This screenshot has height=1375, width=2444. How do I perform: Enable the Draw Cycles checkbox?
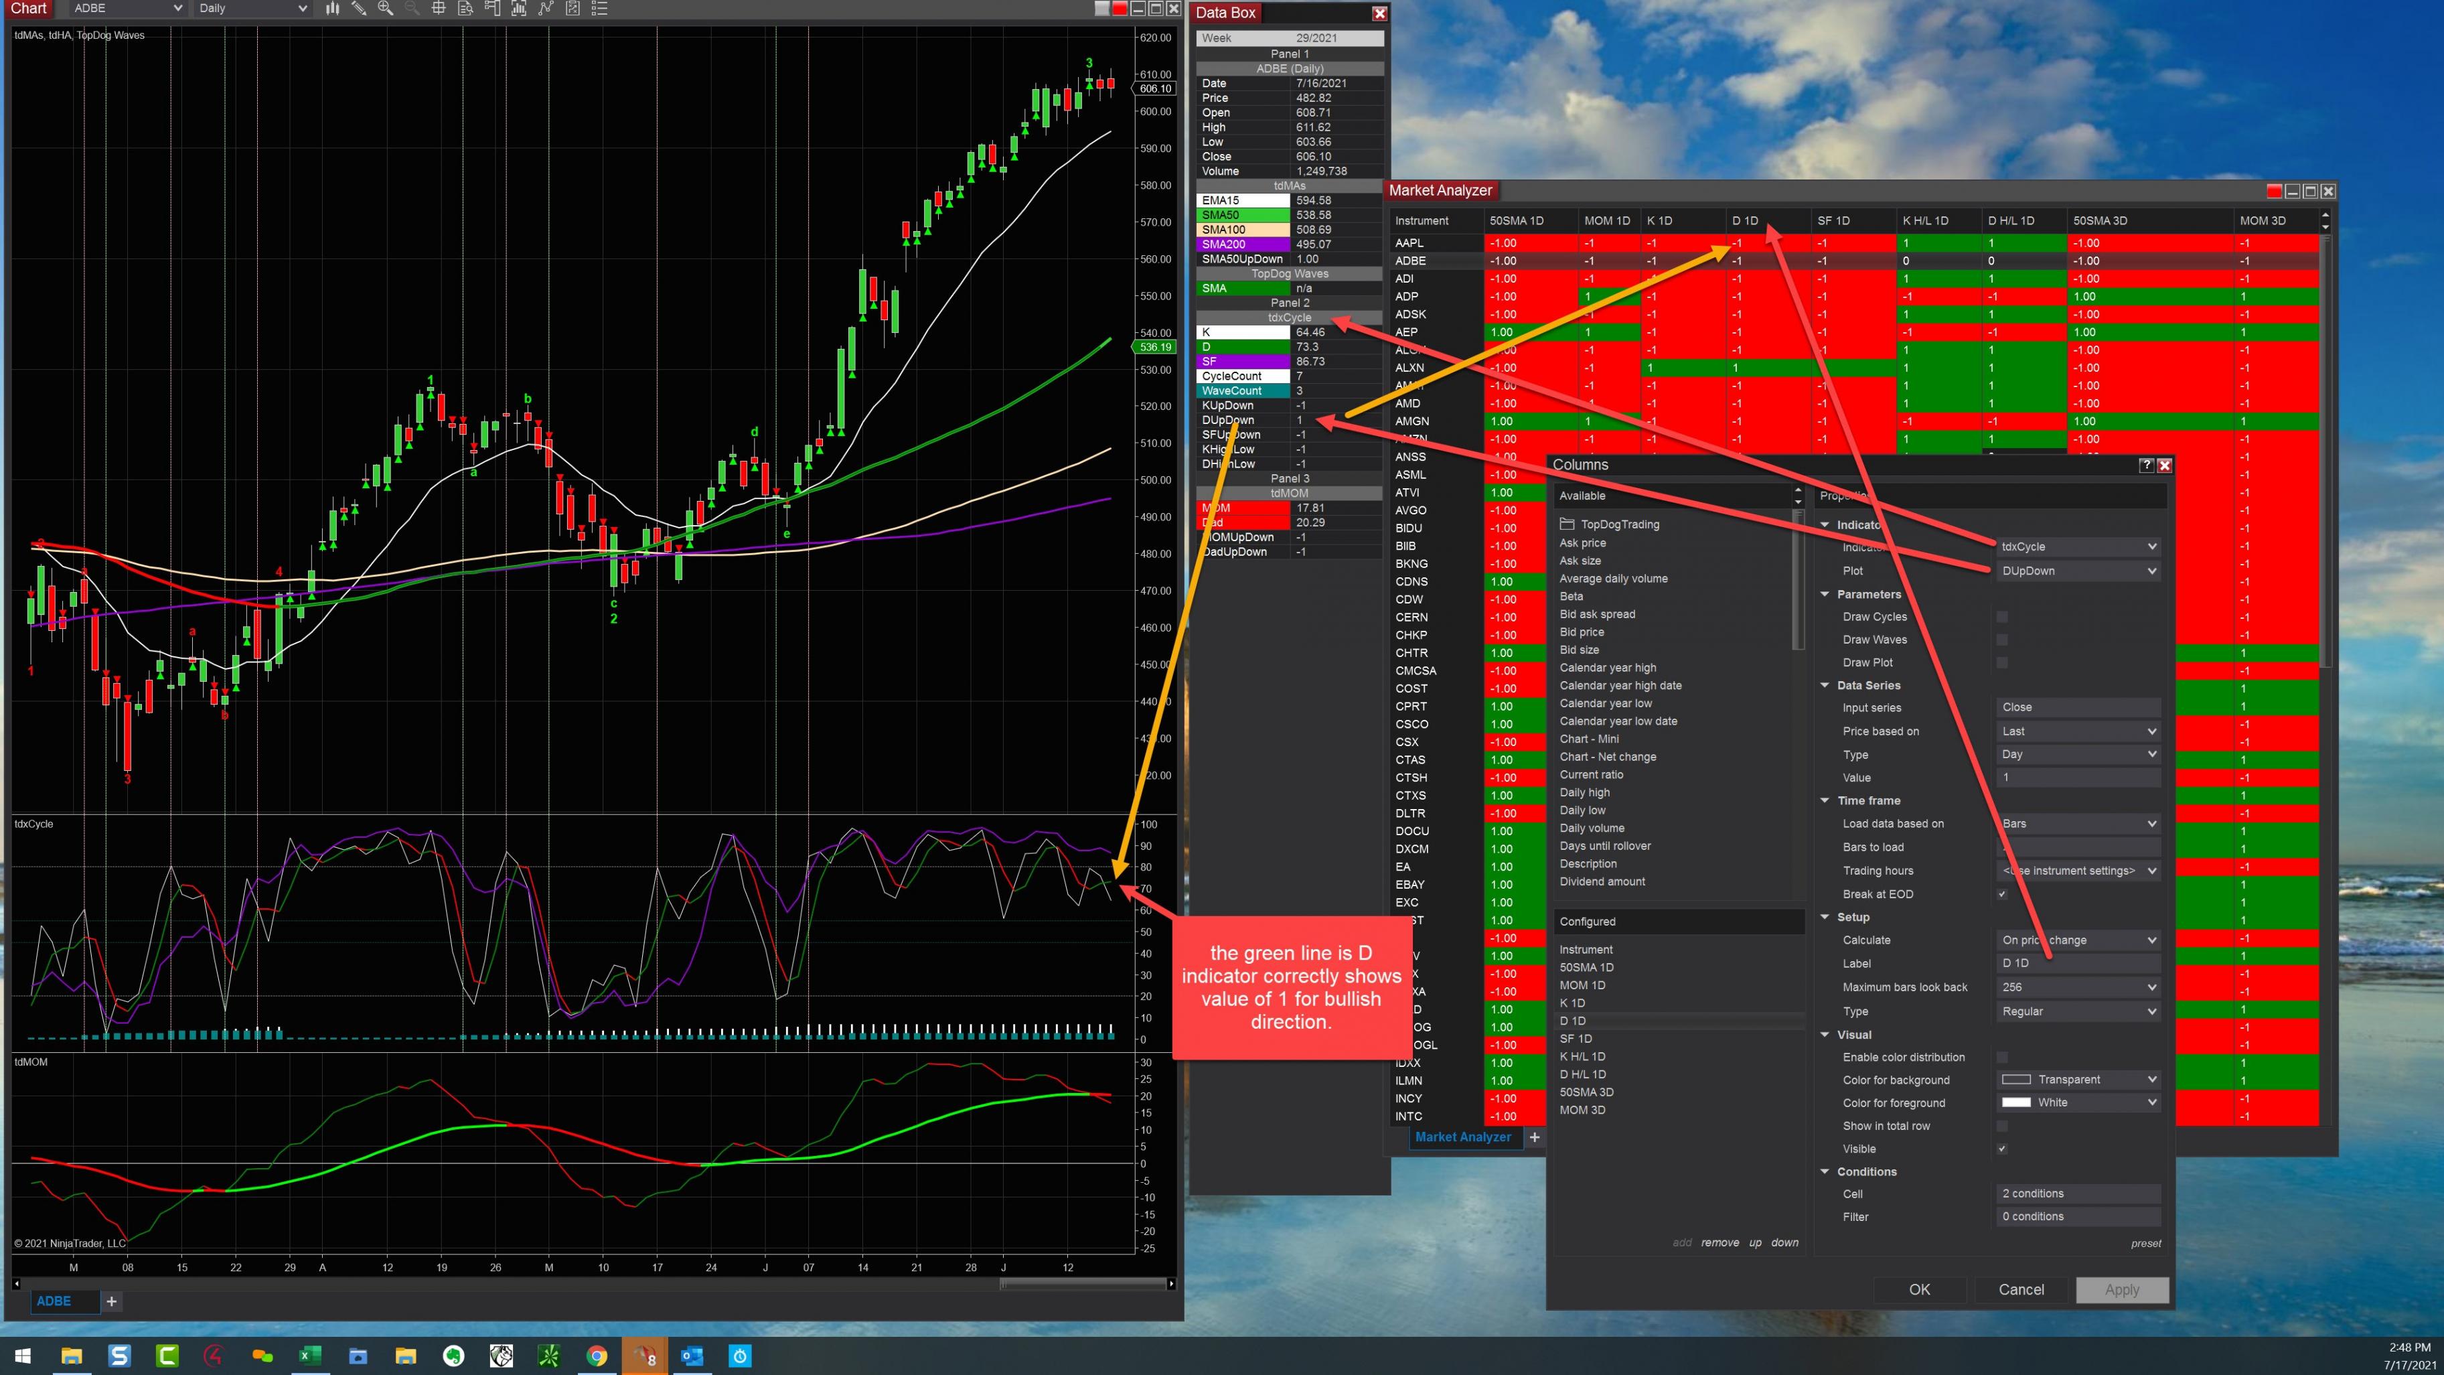[2002, 617]
